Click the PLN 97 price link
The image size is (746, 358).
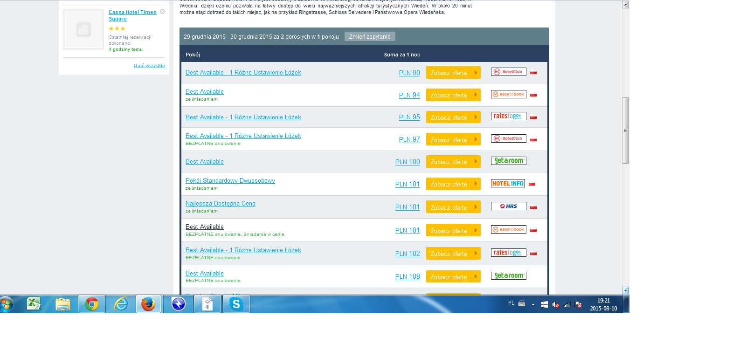coord(409,139)
